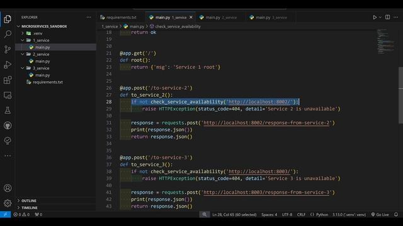Click line number 28 in gutter
Image resolution: width=403 pixels, height=226 pixels.
pyautogui.click(x=109, y=102)
